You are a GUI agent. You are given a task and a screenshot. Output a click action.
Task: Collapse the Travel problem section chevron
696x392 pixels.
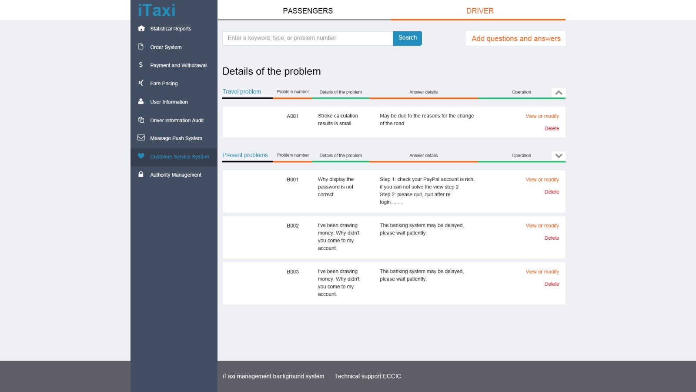click(559, 93)
